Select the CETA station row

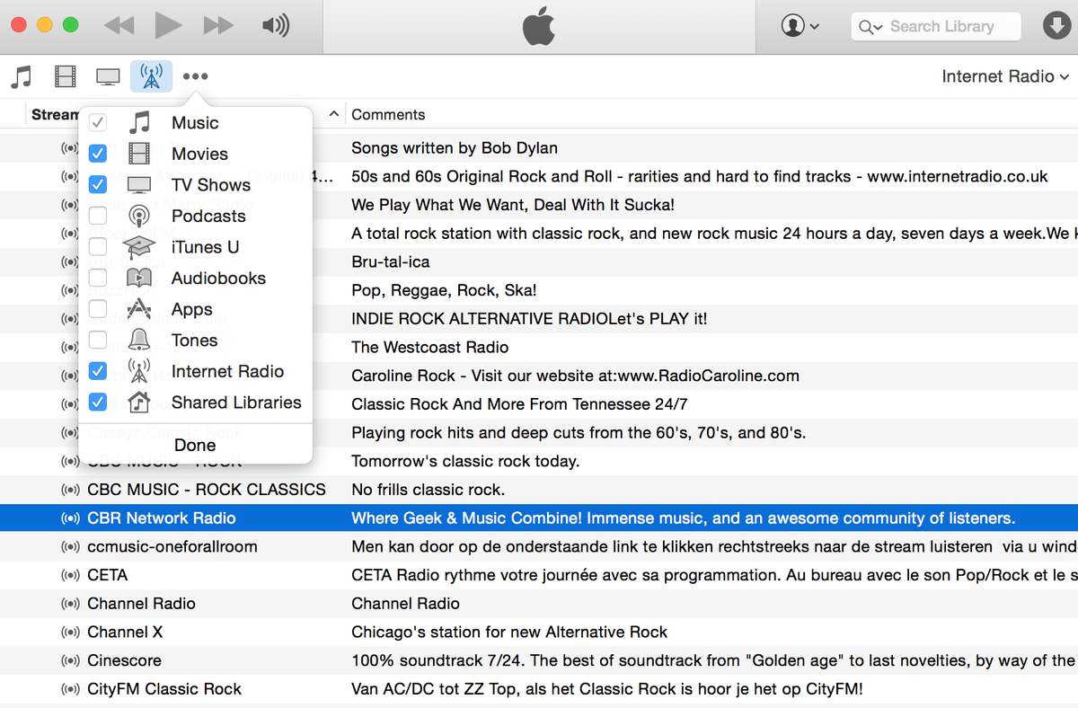click(x=539, y=575)
